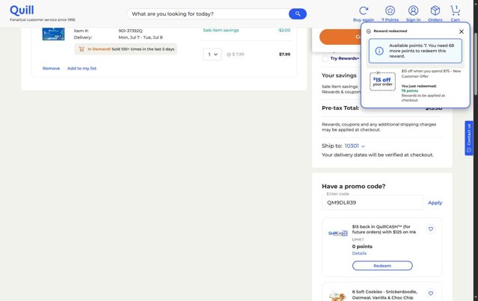Open the 7 Points rewards icon
Image resolution: width=478 pixels, height=301 pixels.
pos(390,10)
